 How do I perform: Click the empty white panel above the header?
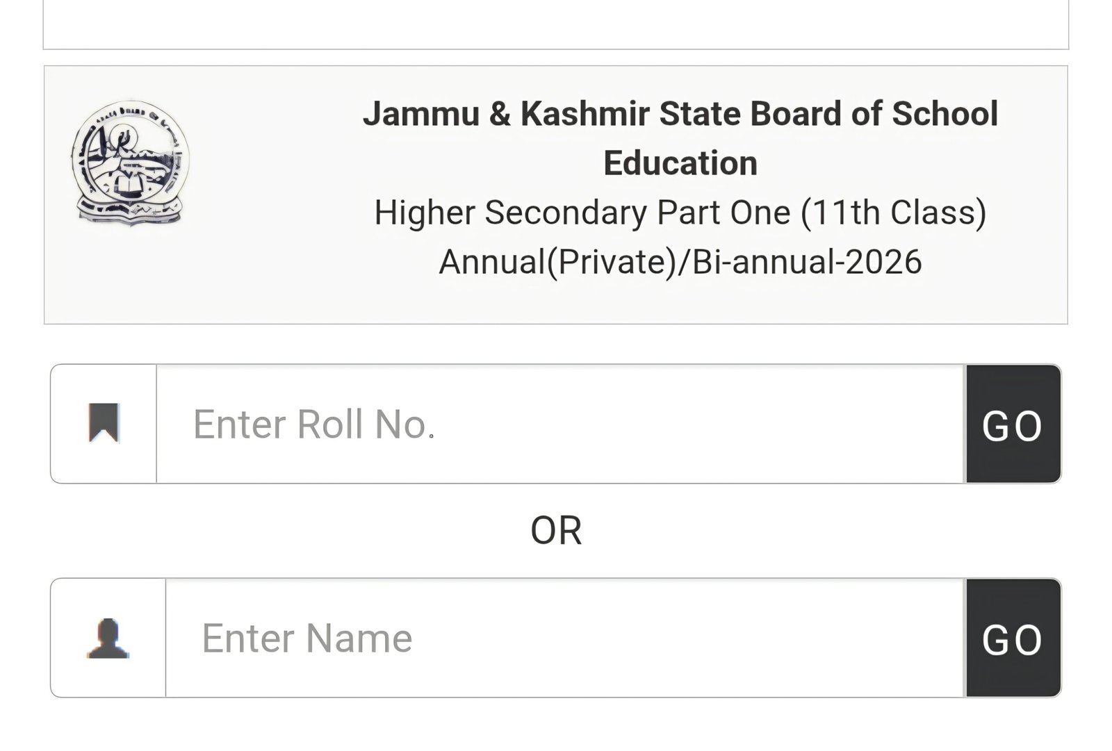(556, 24)
